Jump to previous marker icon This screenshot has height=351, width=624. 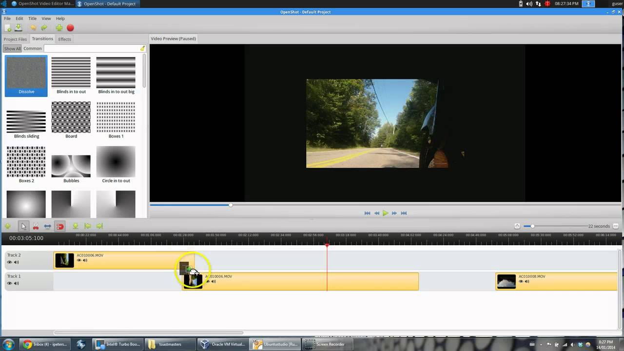87,226
